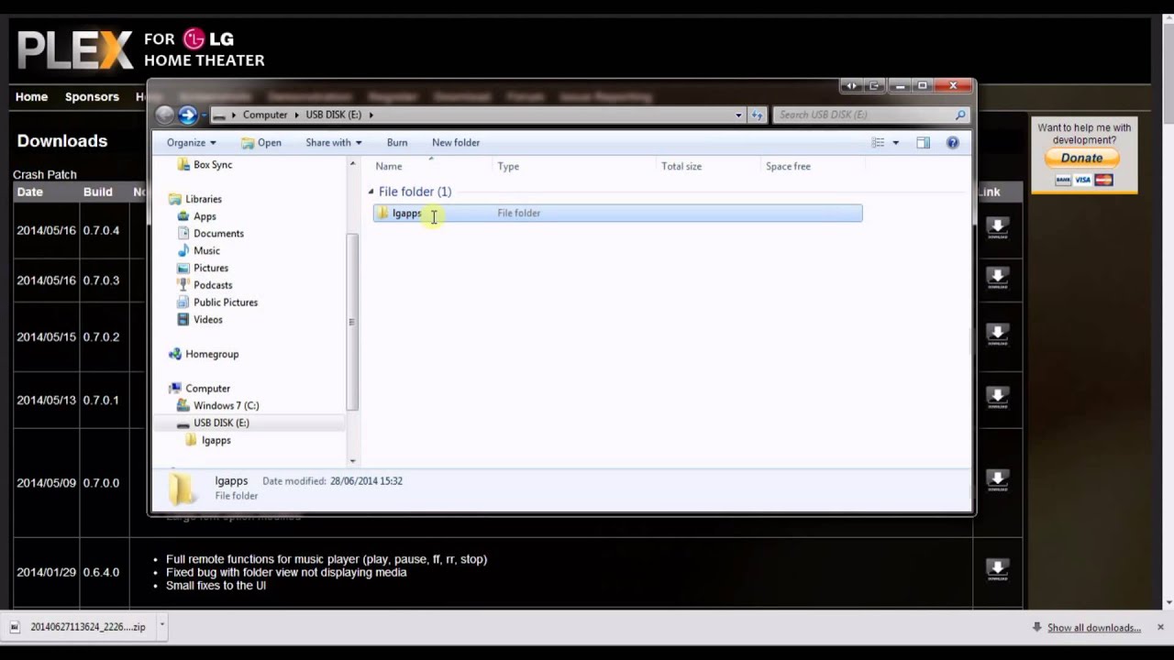Viewport: 1174px width, 660px height.
Task: Download build 0.7.0.3 via its arrow icon
Action: click(997, 279)
